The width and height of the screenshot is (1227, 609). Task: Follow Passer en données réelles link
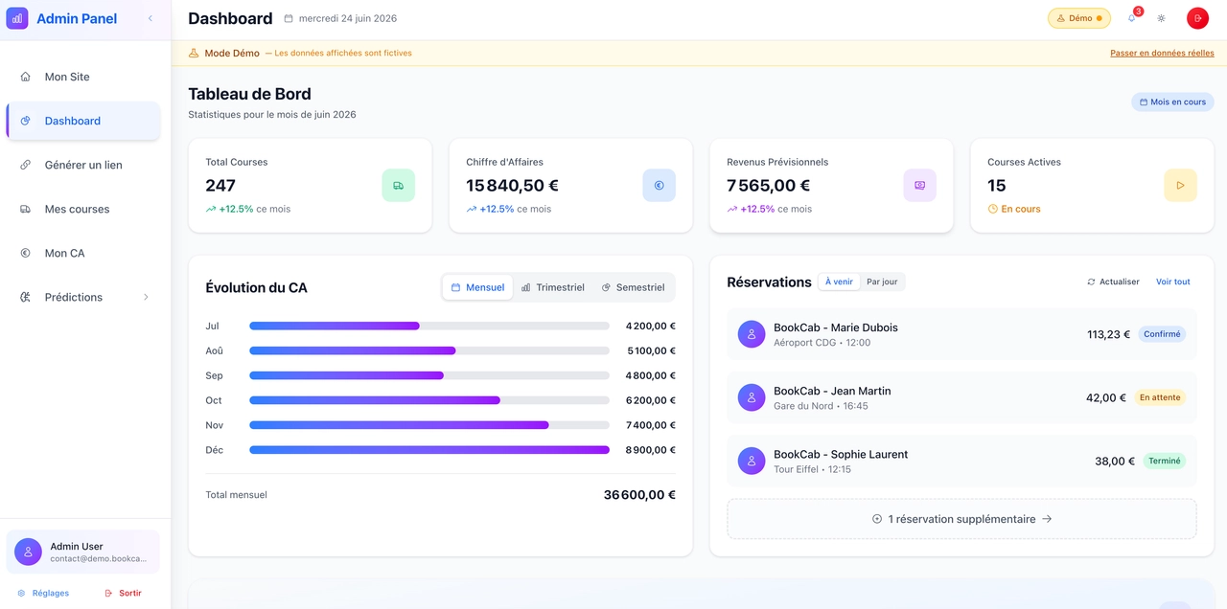pyautogui.click(x=1162, y=53)
